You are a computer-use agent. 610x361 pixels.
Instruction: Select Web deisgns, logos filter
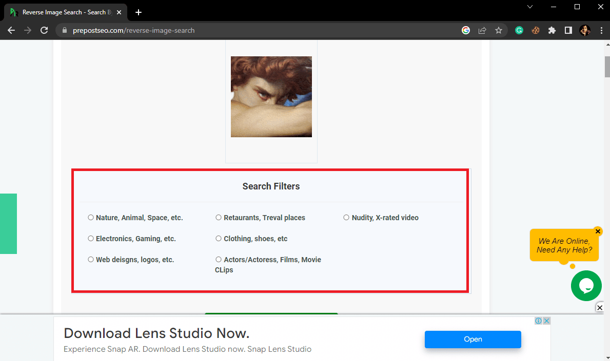[91, 259]
